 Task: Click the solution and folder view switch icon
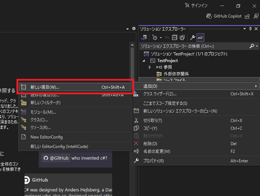(x=144, y=38)
